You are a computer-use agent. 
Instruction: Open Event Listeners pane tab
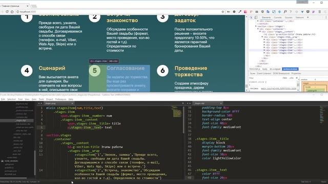coord(264,74)
